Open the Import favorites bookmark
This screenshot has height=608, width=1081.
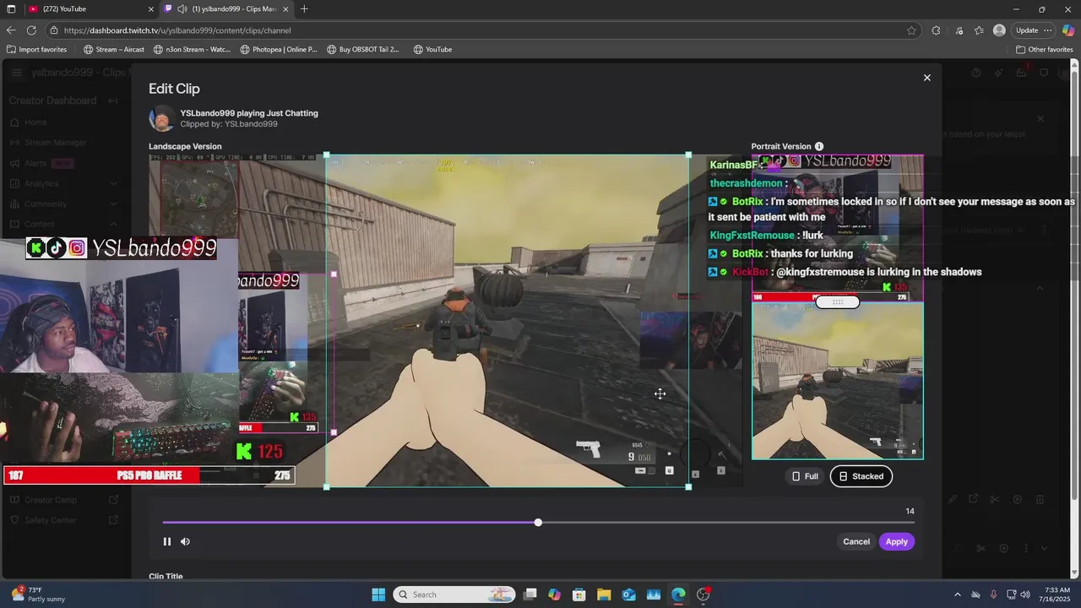(36, 50)
